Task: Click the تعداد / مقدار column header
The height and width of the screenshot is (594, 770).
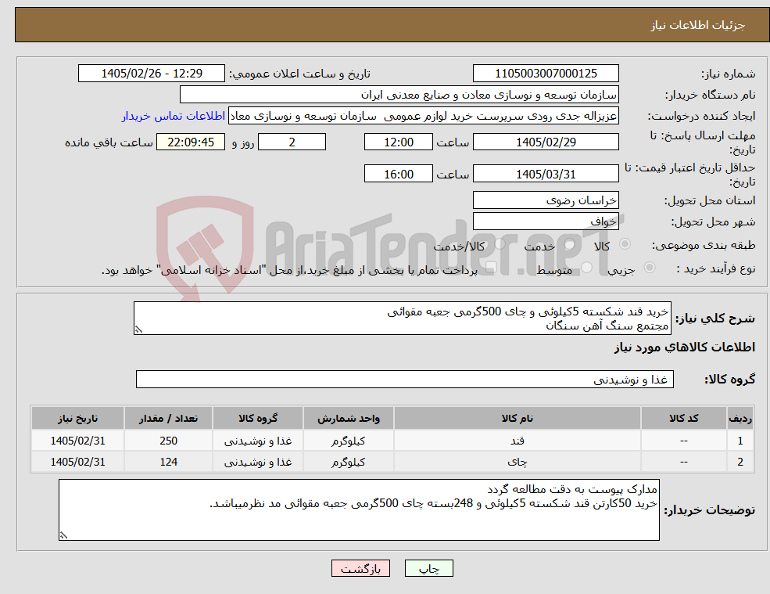Action: 168,419
